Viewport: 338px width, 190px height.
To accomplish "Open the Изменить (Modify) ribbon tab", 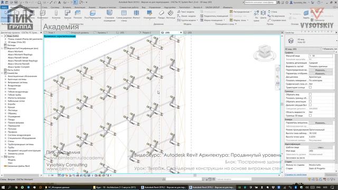I will 228,7.
